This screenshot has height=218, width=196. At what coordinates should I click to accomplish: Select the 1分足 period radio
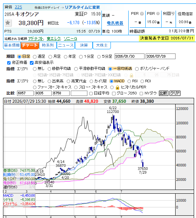pyautogui.click(x=81, y=57)
